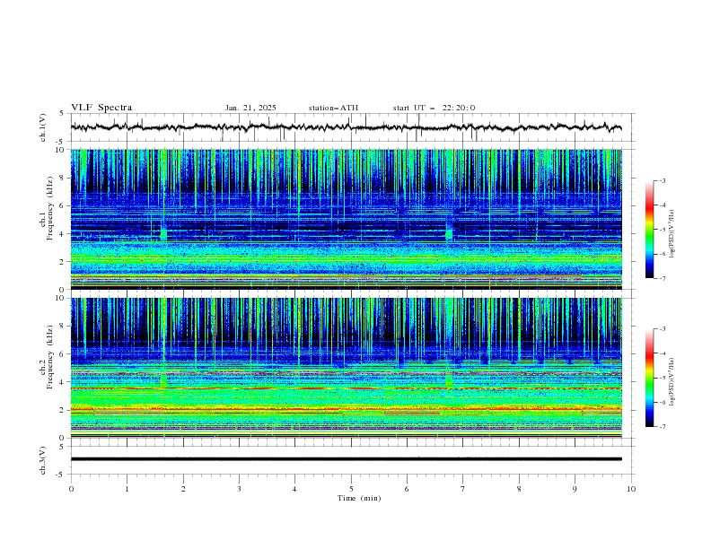Click the log(PSD) label beside ch.2 color bar

(x=672, y=382)
